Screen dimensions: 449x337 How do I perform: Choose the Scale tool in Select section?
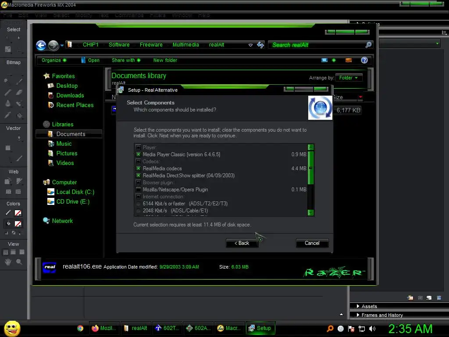(x=8, y=49)
